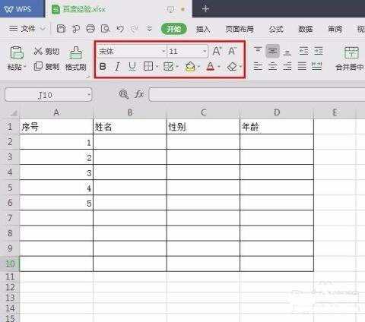Align text to bottom of cell
The width and height of the screenshot is (365, 322).
(x=287, y=52)
